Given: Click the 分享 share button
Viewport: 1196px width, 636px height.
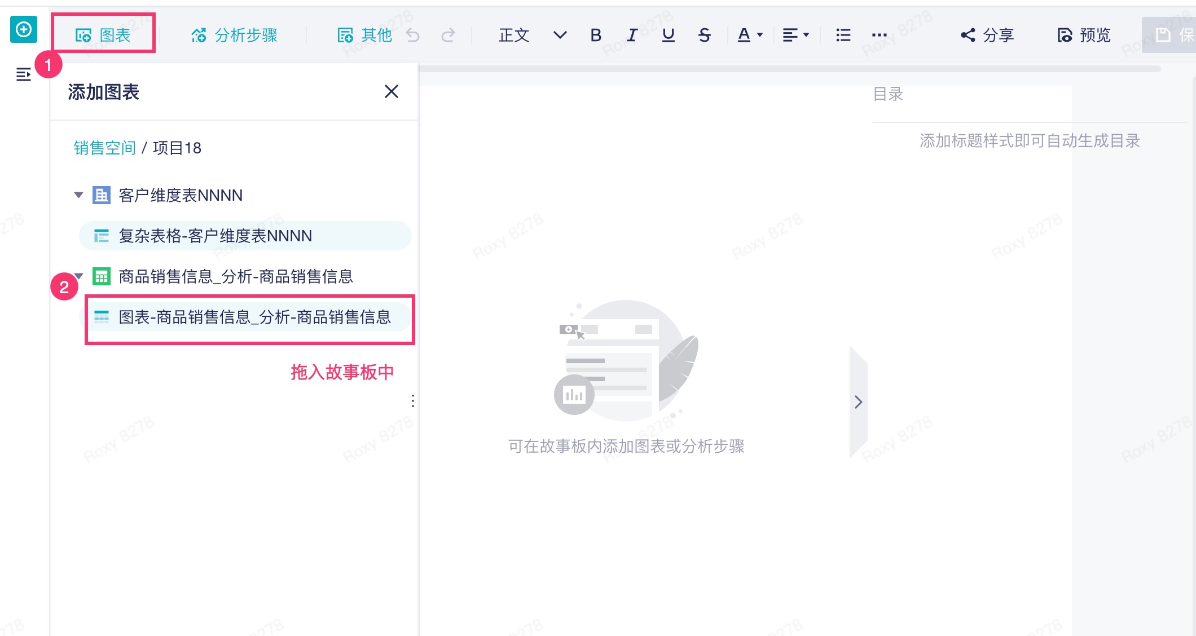Looking at the screenshot, I should point(987,36).
